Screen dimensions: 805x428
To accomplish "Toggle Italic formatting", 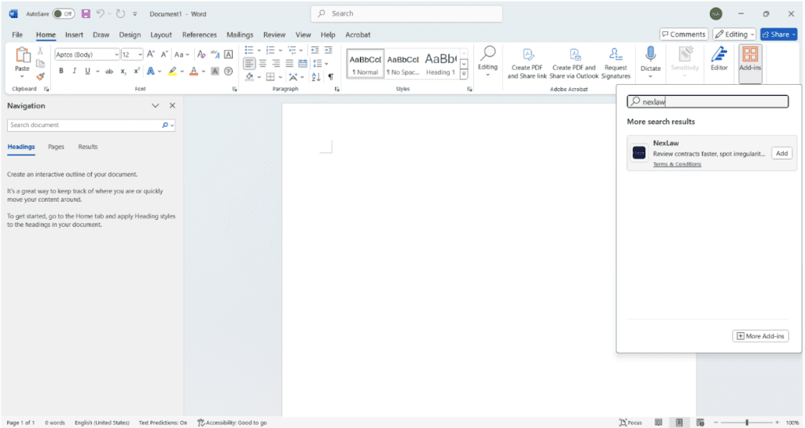I will (74, 71).
